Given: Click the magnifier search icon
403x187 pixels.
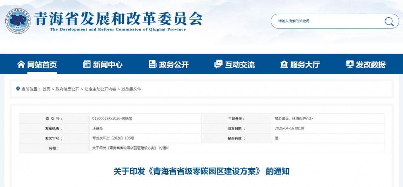Looking at the screenshot, I should (389, 21).
